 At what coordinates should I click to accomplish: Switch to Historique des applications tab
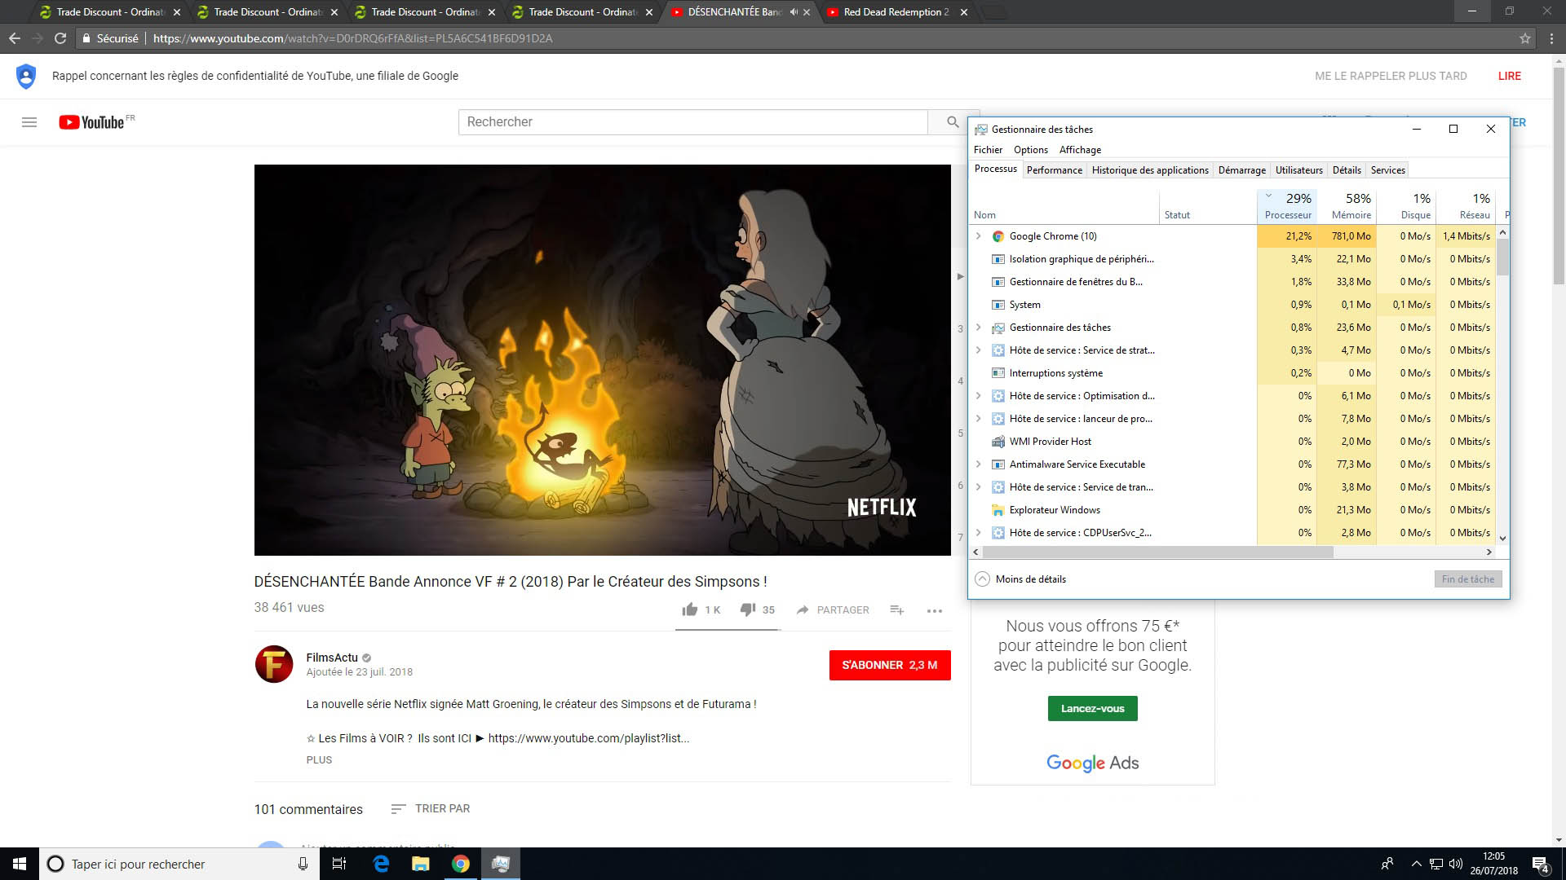(1150, 170)
